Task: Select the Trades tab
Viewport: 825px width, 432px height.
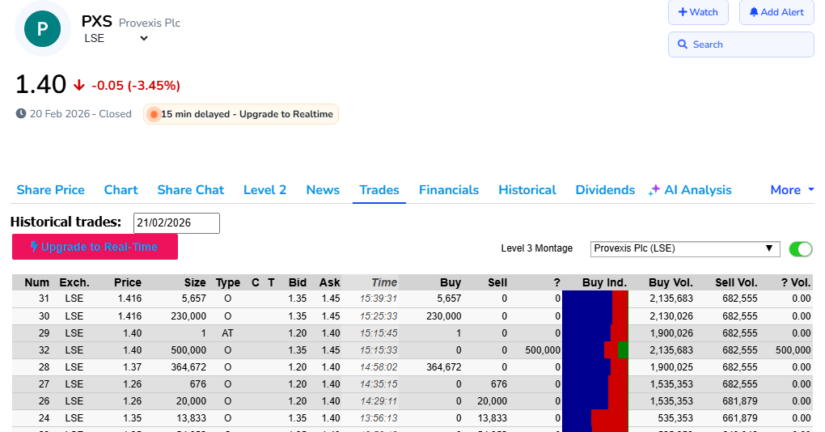Action: (x=379, y=190)
